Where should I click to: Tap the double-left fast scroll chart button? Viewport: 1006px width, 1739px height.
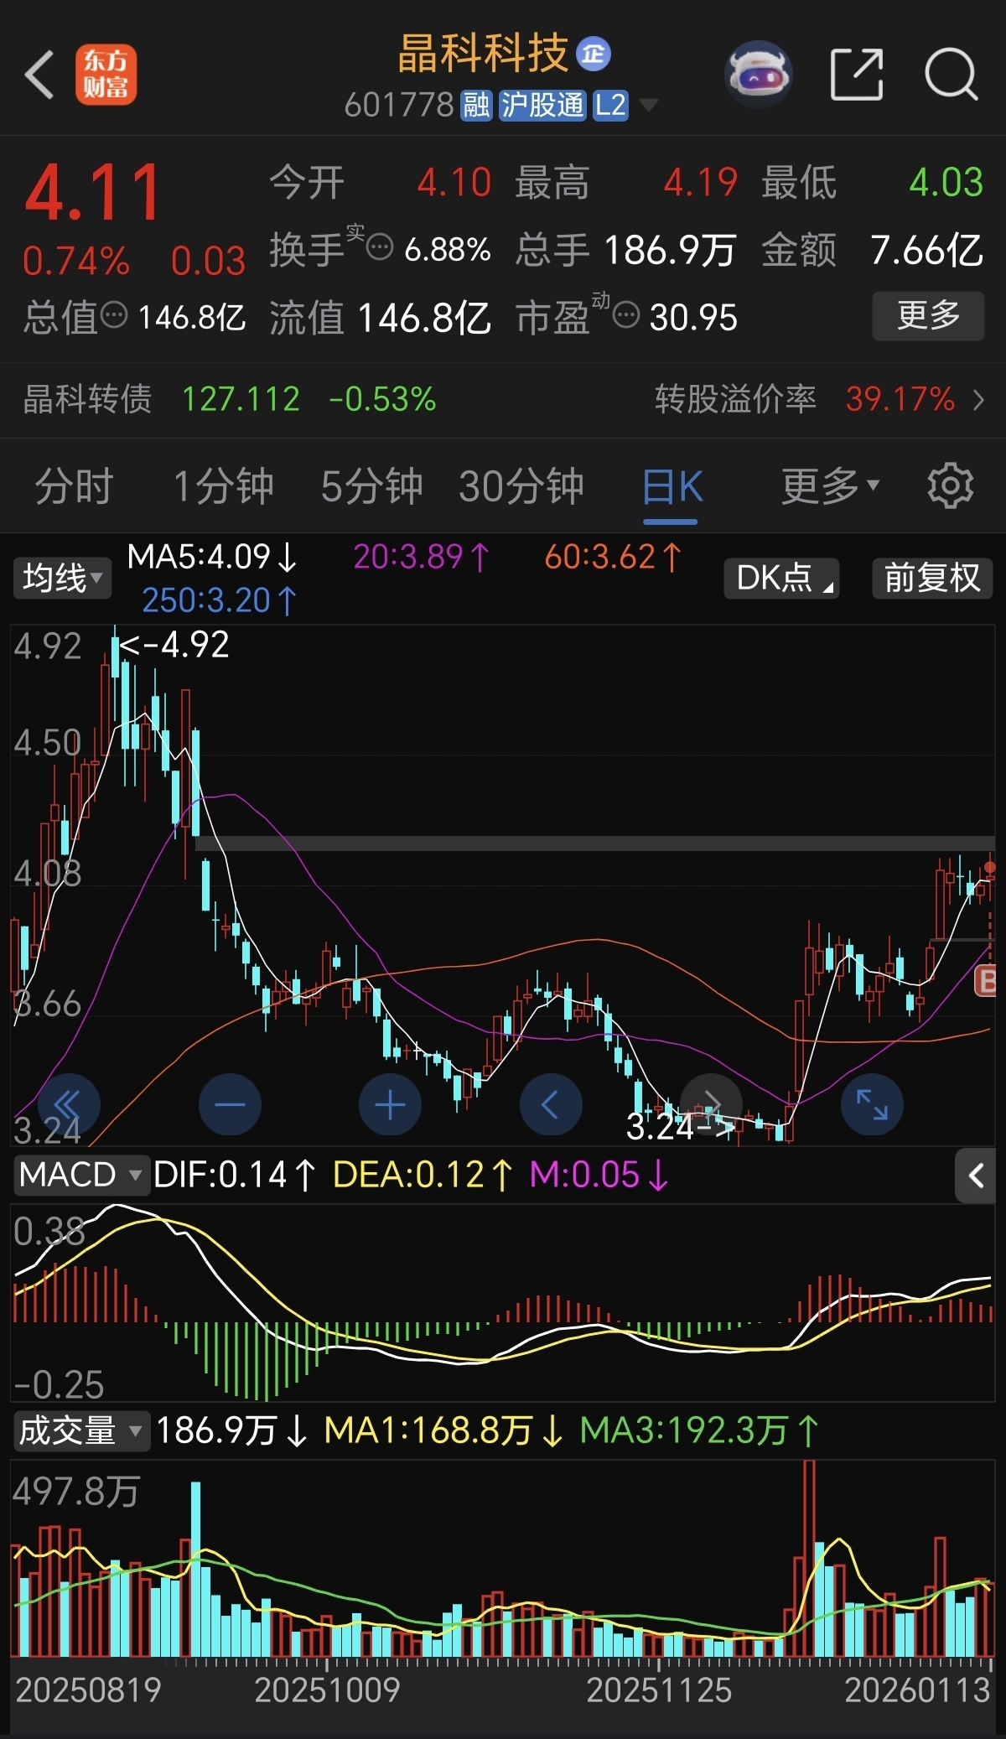[x=69, y=1104]
